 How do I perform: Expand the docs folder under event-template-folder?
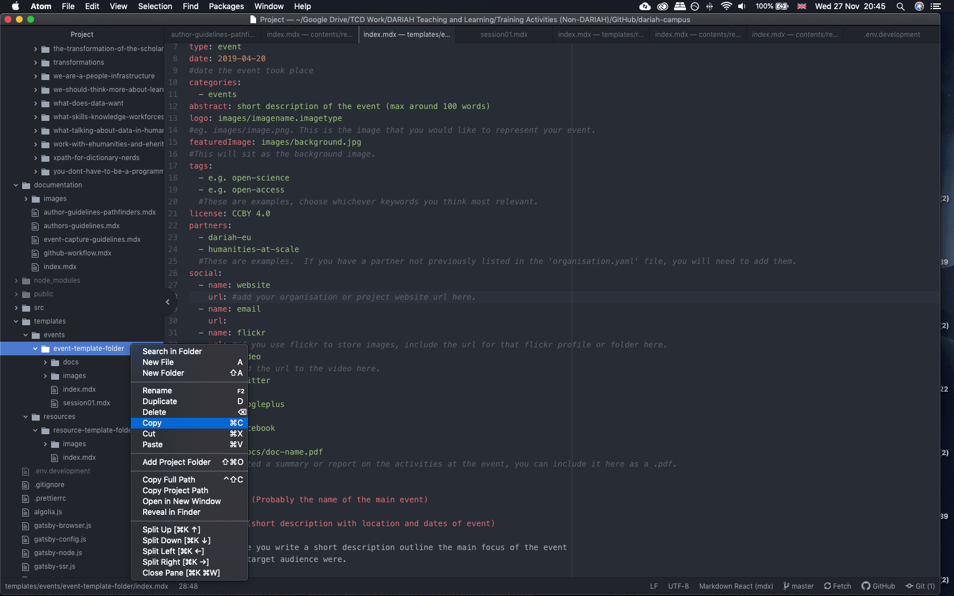click(x=45, y=362)
